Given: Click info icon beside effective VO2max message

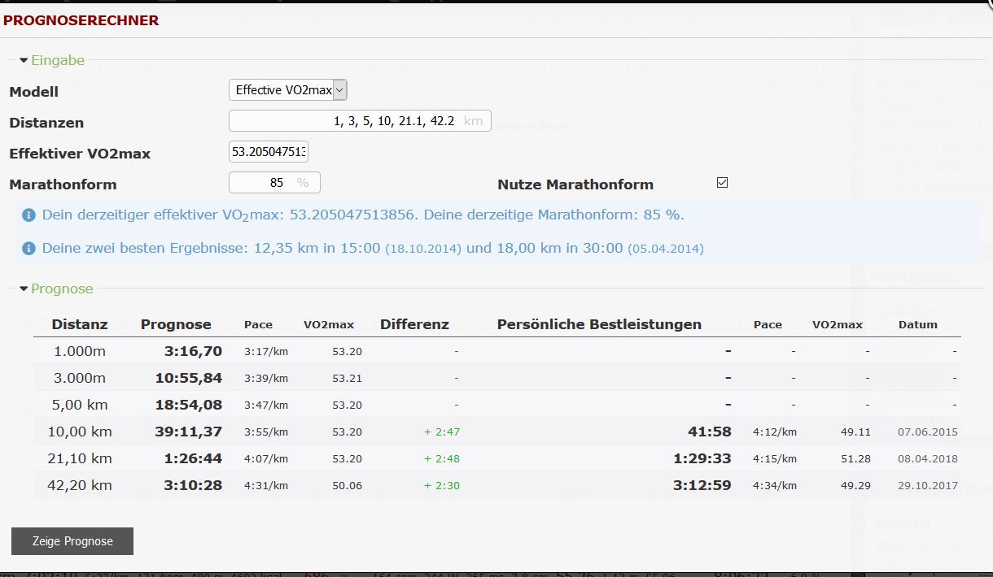Looking at the screenshot, I should click(x=28, y=215).
